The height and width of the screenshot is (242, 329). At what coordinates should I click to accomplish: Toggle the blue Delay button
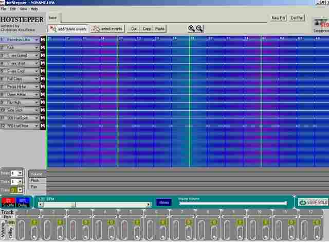click(x=23, y=202)
